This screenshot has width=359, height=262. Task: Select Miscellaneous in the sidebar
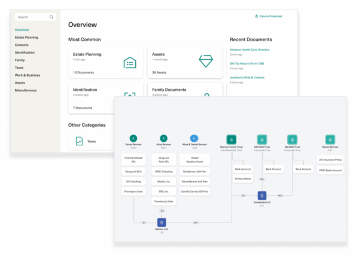pyautogui.click(x=26, y=90)
